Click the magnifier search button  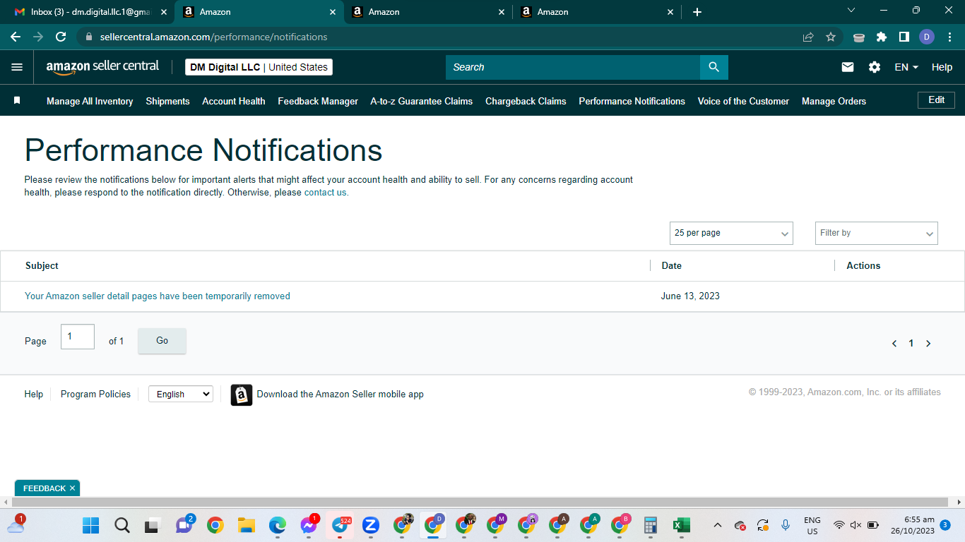tap(714, 67)
